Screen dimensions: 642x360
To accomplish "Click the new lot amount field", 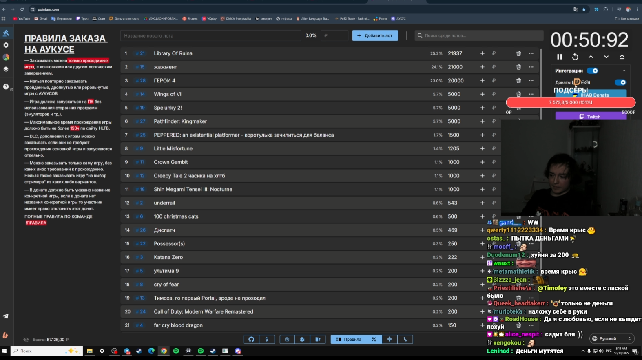I will (334, 35).
